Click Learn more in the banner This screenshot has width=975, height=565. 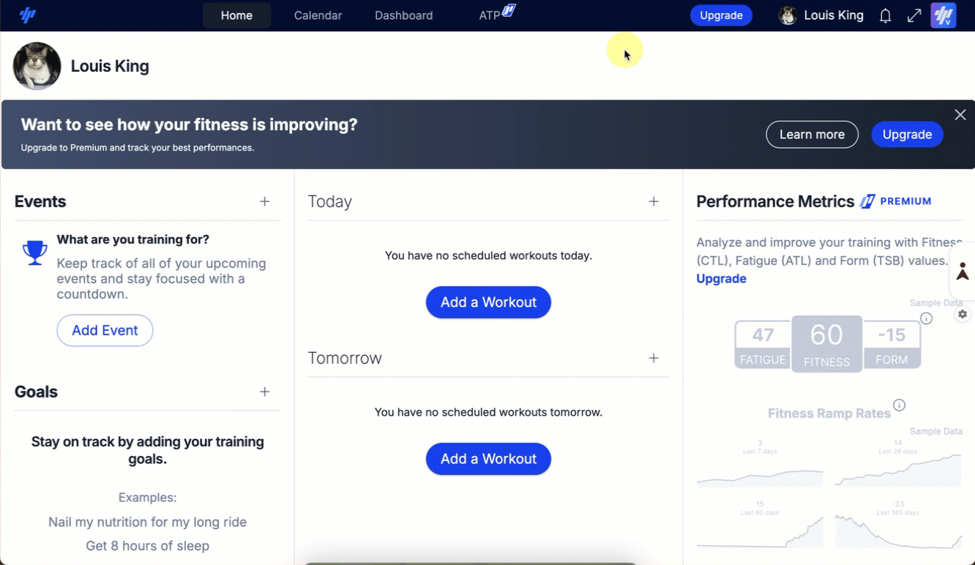pyautogui.click(x=812, y=135)
